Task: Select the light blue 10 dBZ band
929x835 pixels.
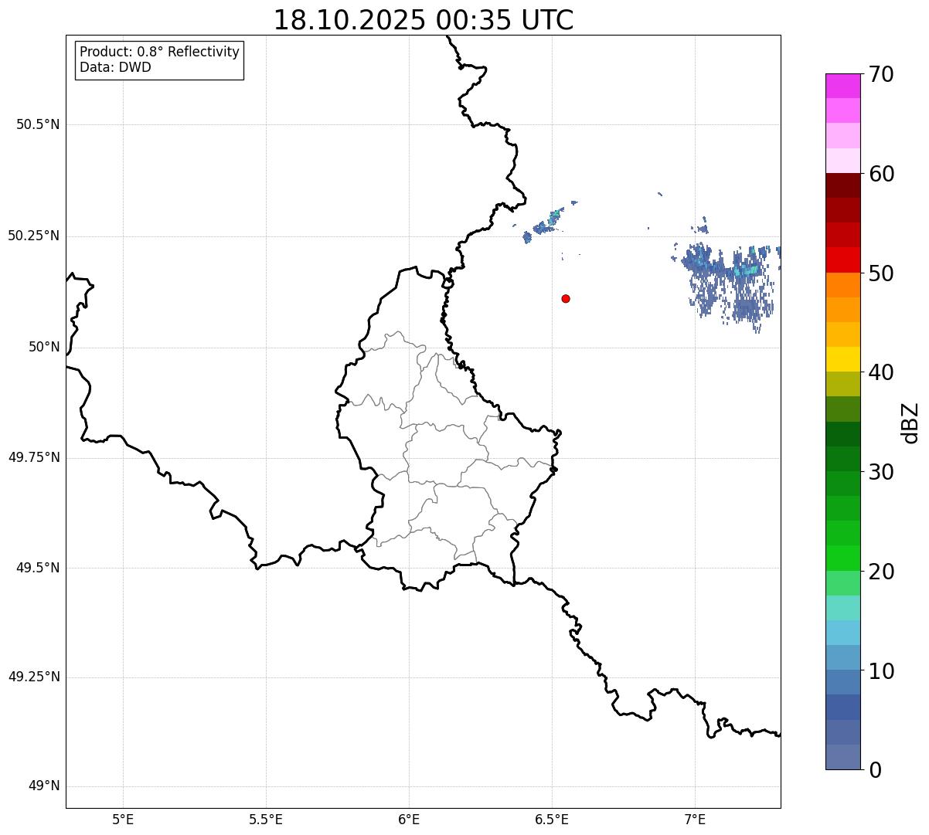Action: (x=842, y=657)
